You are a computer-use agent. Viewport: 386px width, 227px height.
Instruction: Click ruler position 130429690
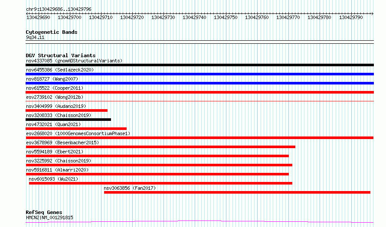38,17
